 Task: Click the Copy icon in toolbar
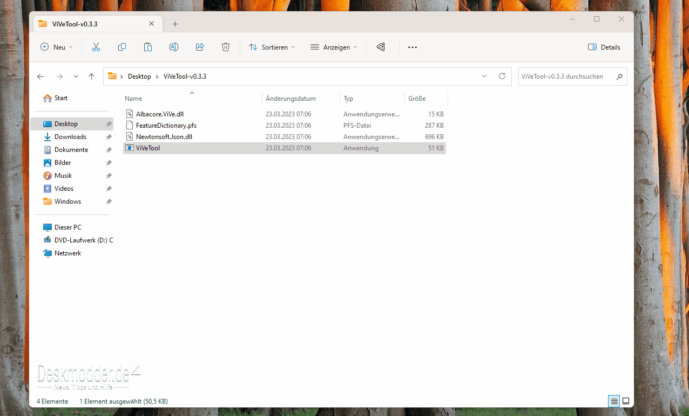coord(122,47)
